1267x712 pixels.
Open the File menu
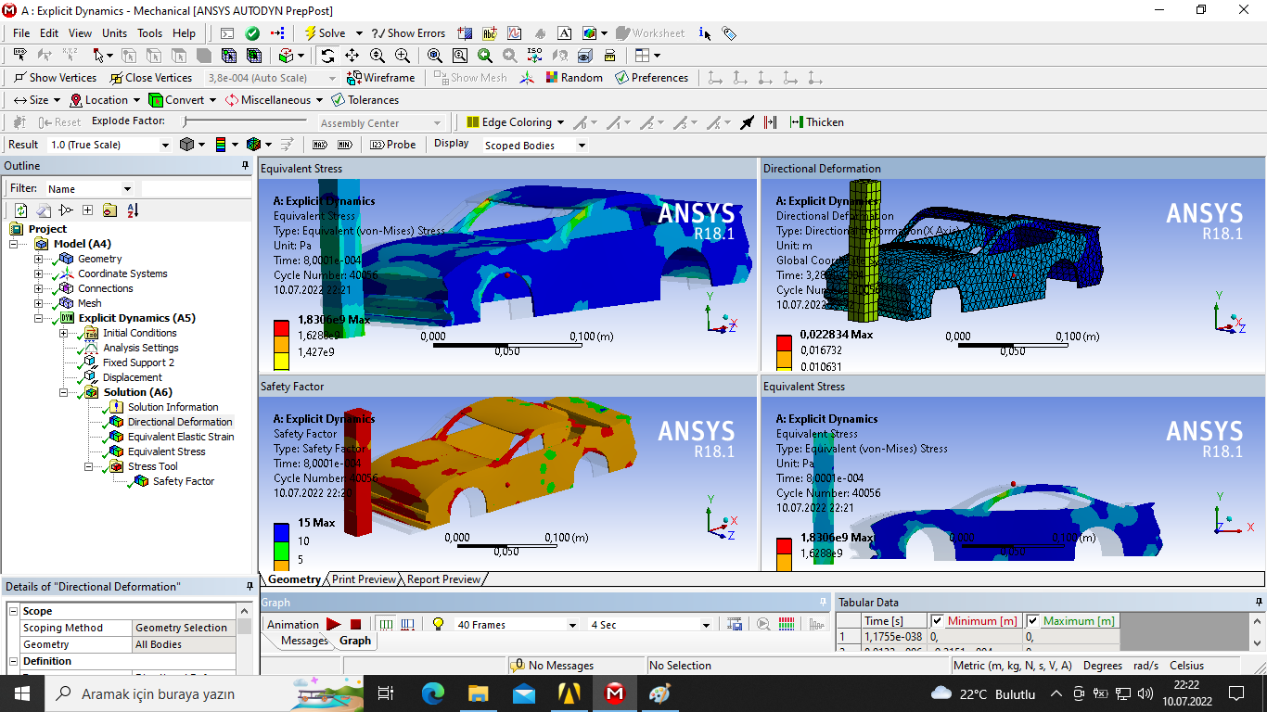click(21, 32)
